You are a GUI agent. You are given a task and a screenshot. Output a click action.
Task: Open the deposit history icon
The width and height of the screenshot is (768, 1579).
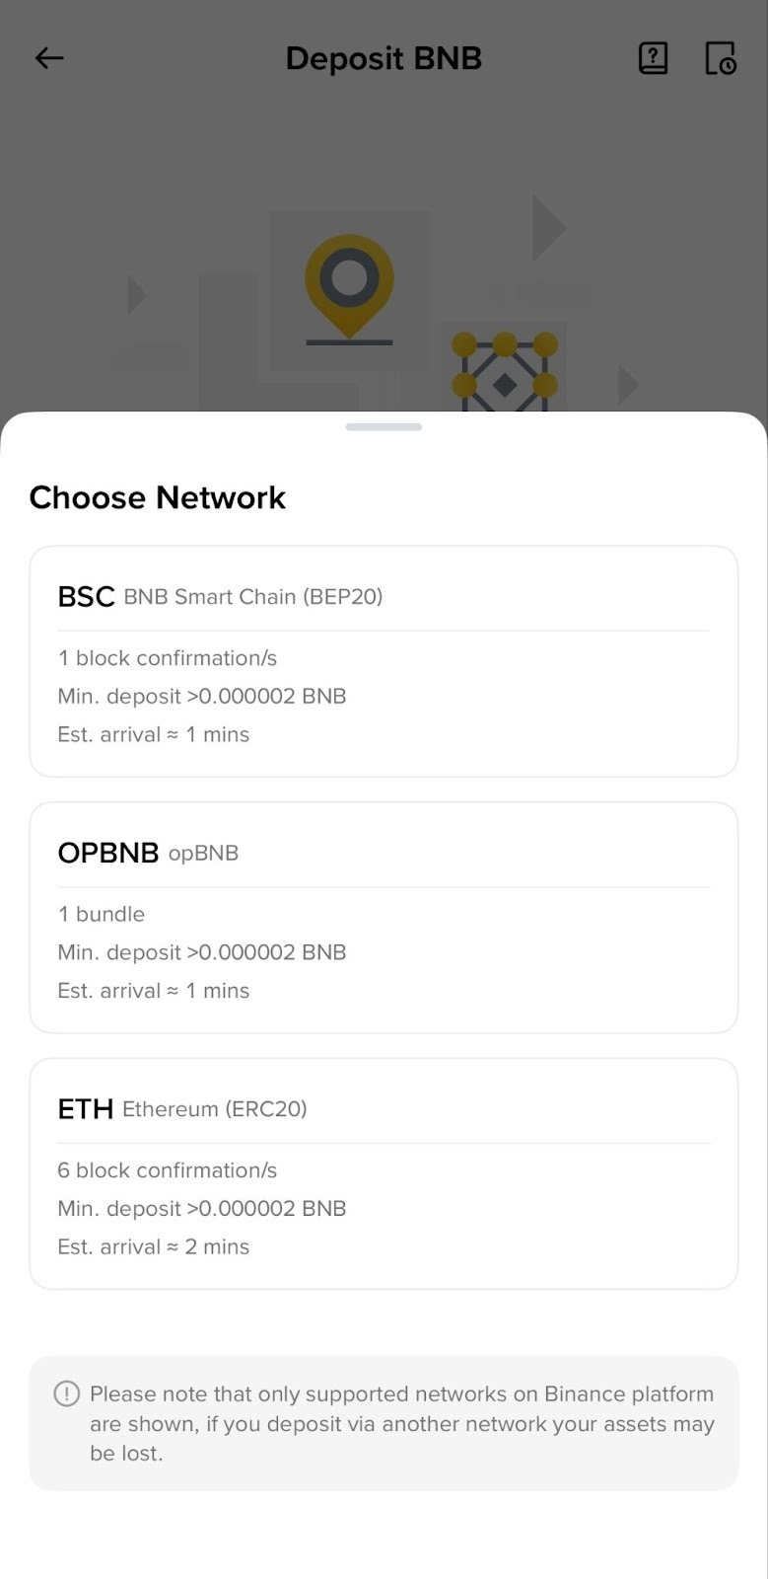click(721, 58)
